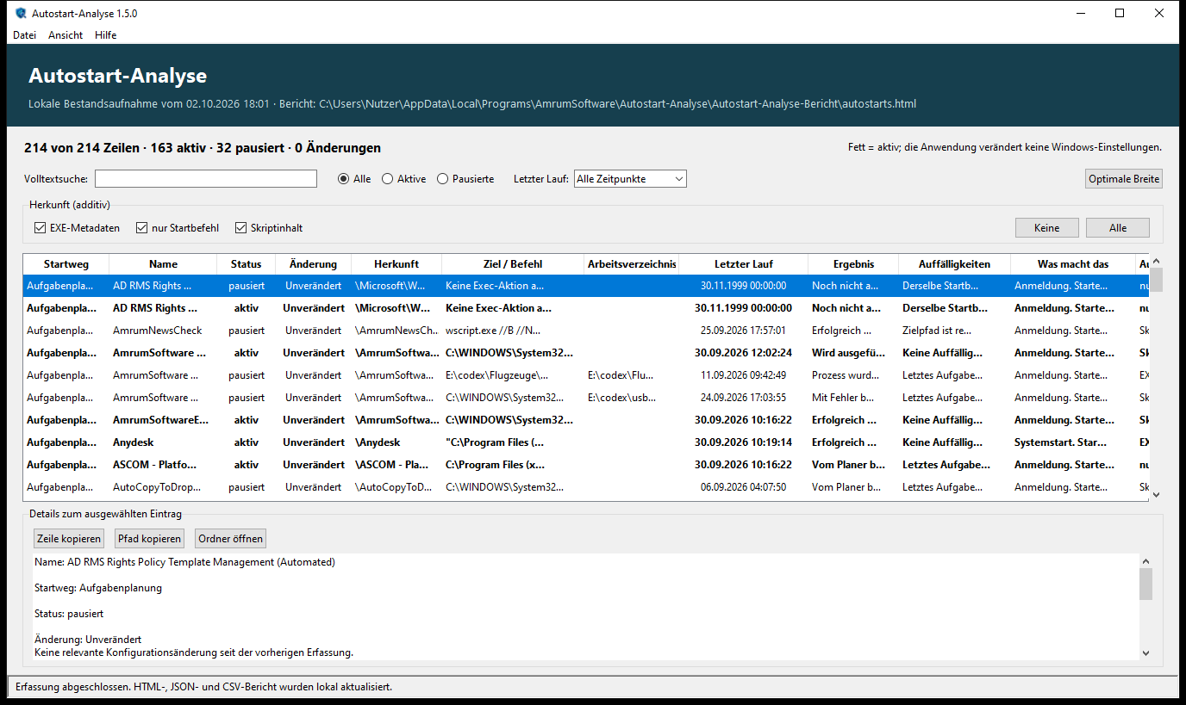Open the Ansicht menu
The width and height of the screenshot is (1186, 705).
coord(66,35)
